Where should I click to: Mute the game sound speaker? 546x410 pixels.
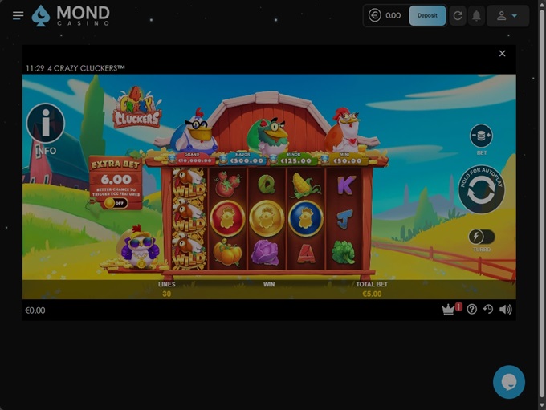click(x=506, y=310)
